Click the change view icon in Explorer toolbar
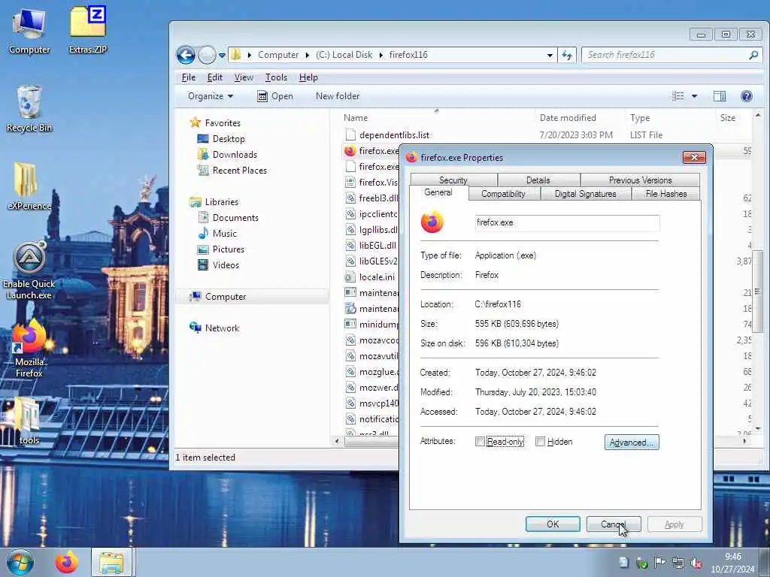This screenshot has width=770, height=577. (x=678, y=96)
